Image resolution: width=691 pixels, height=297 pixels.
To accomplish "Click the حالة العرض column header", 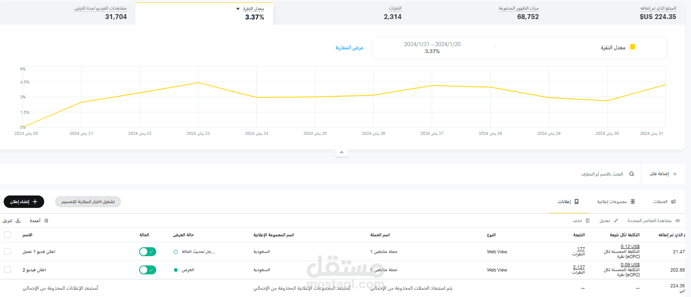I will click(183, 235).
